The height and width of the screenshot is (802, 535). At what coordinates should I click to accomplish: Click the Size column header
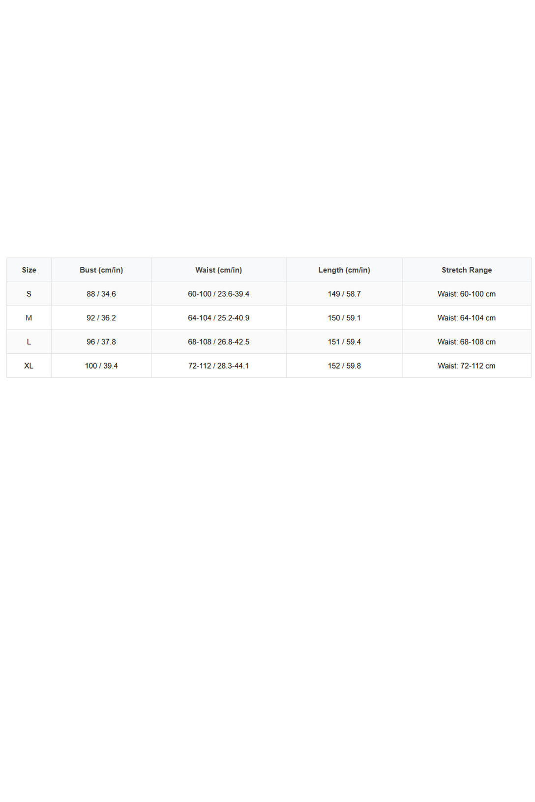(x=29, y=270)
